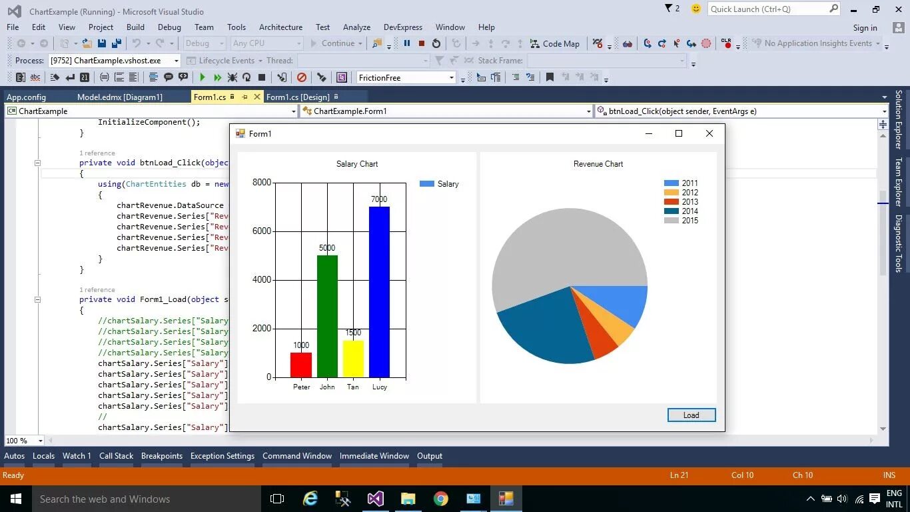Open the Locals debug window tab
Viewport: 910px width, 512px height.
point(43,456)
